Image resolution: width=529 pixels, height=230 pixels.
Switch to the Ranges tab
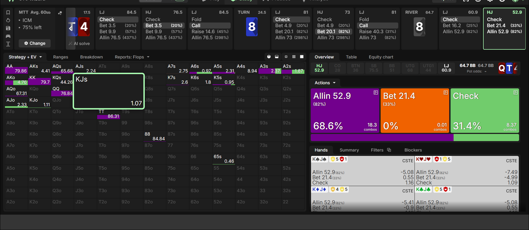(x=61, y=57)
